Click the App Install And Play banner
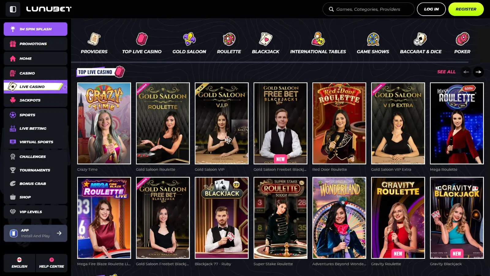This screenshot has width=490, height=276. (x=36, y=233)
